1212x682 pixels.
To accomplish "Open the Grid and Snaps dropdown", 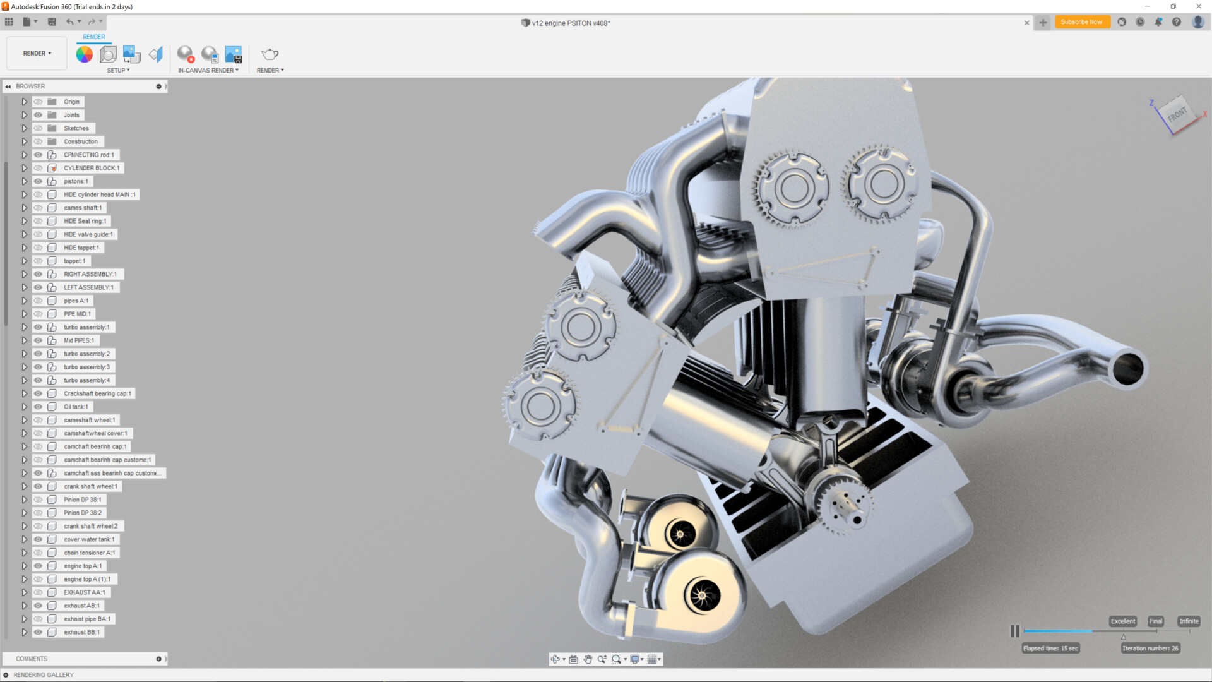I will (x=653, y=659).
